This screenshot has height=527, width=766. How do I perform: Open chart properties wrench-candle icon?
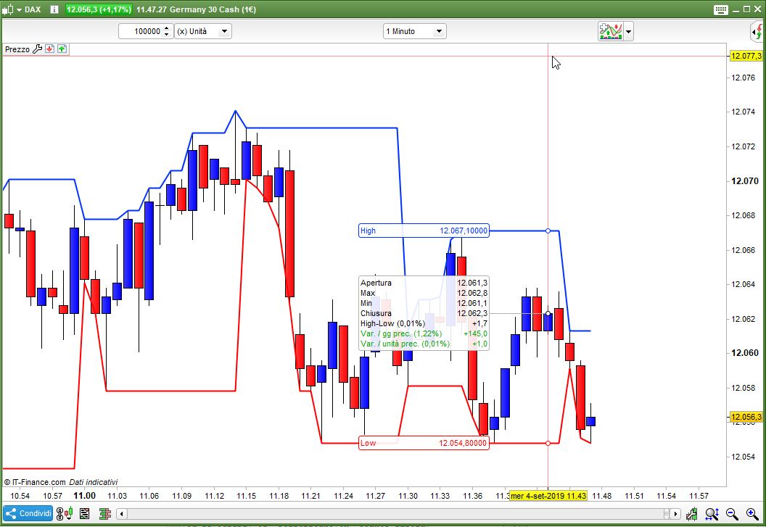click(x=692, y=514)
